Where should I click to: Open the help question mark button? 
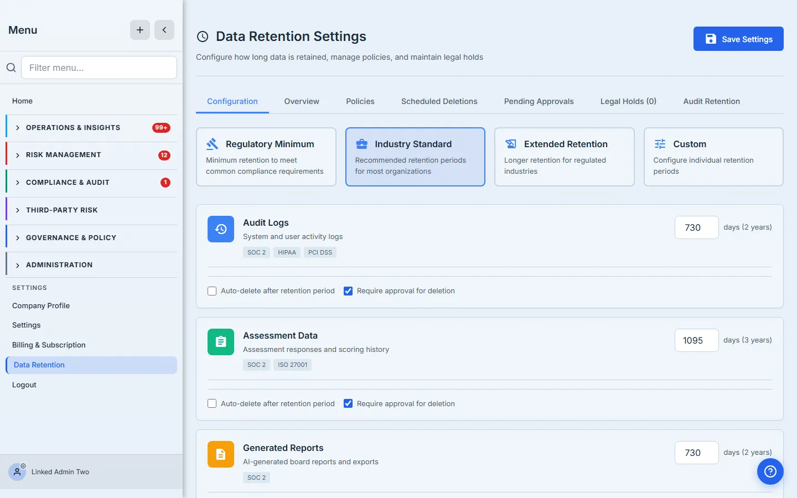(x=770, y=471)
